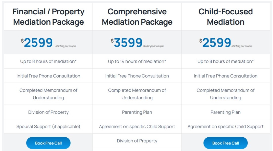273x151 pixels.
Task: Click 'Parenting Plan' in Comprehensive column
Action: (x=137, y=112)
